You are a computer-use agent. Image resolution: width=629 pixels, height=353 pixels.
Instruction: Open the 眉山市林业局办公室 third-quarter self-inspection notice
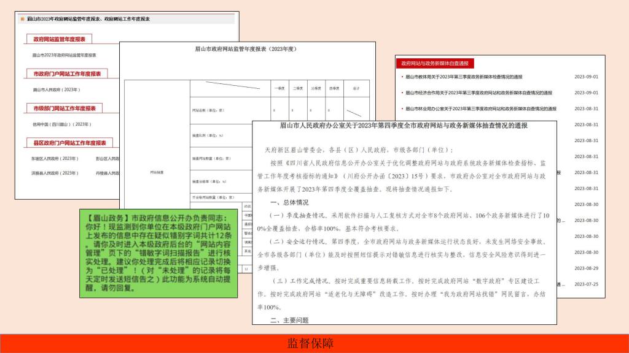coord(480,109)
